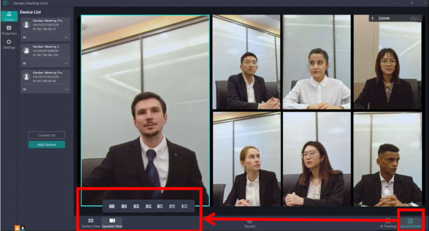Open more options for Kandao Meeting S
This screenshot has width=429, height=231.
[67, 63]
